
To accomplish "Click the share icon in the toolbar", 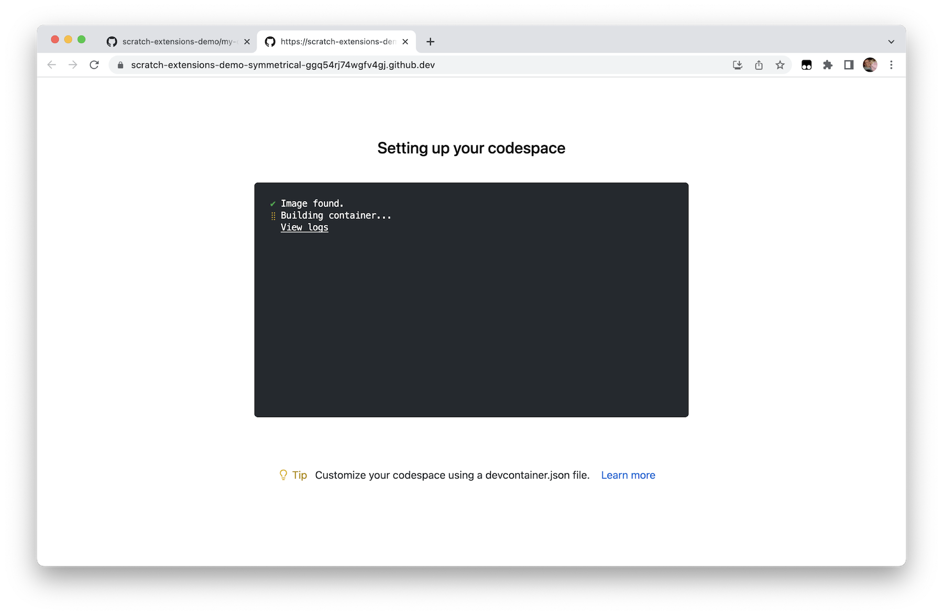I will (759, 65).
